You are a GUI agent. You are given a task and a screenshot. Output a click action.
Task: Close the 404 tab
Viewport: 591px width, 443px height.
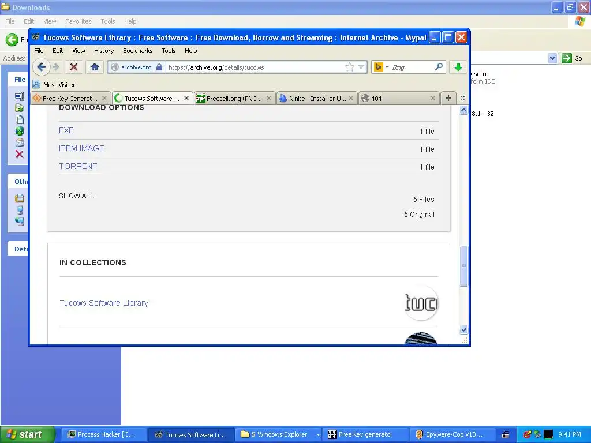[x=433, y=98]
